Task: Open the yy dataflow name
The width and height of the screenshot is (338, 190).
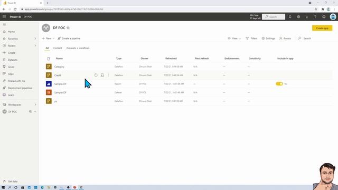Action: (55, 101)
